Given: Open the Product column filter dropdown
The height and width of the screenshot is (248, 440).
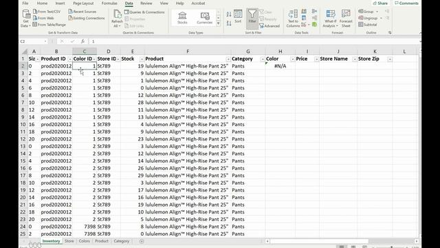Looking at the screenshot, I should 228,59.
